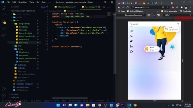Click the LinkedIn icon in the page preview
This screenshot has height=108, width=193.
point(131,46)
